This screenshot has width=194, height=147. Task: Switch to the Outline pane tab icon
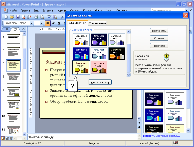point(6,29)
